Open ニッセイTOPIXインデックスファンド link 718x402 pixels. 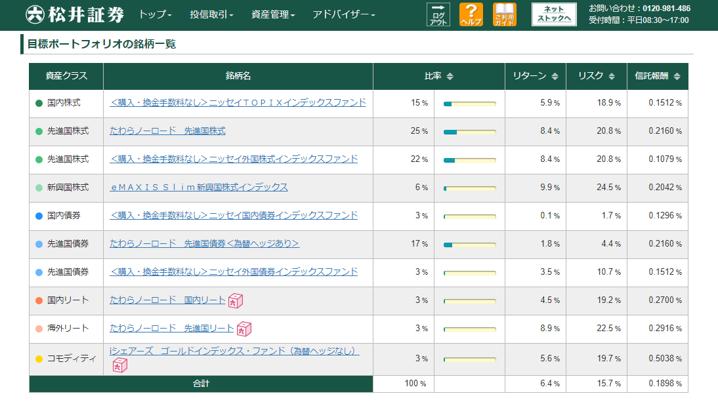point(238,102)
